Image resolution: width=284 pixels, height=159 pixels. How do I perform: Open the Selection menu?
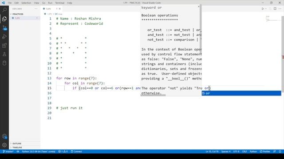coord(26,3)
